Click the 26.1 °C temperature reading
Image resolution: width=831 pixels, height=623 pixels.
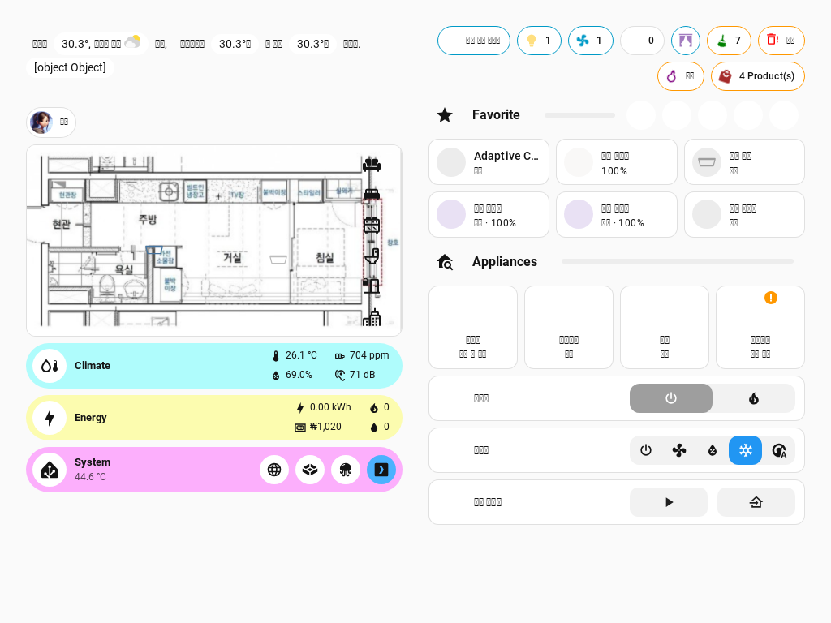point(294,355)
